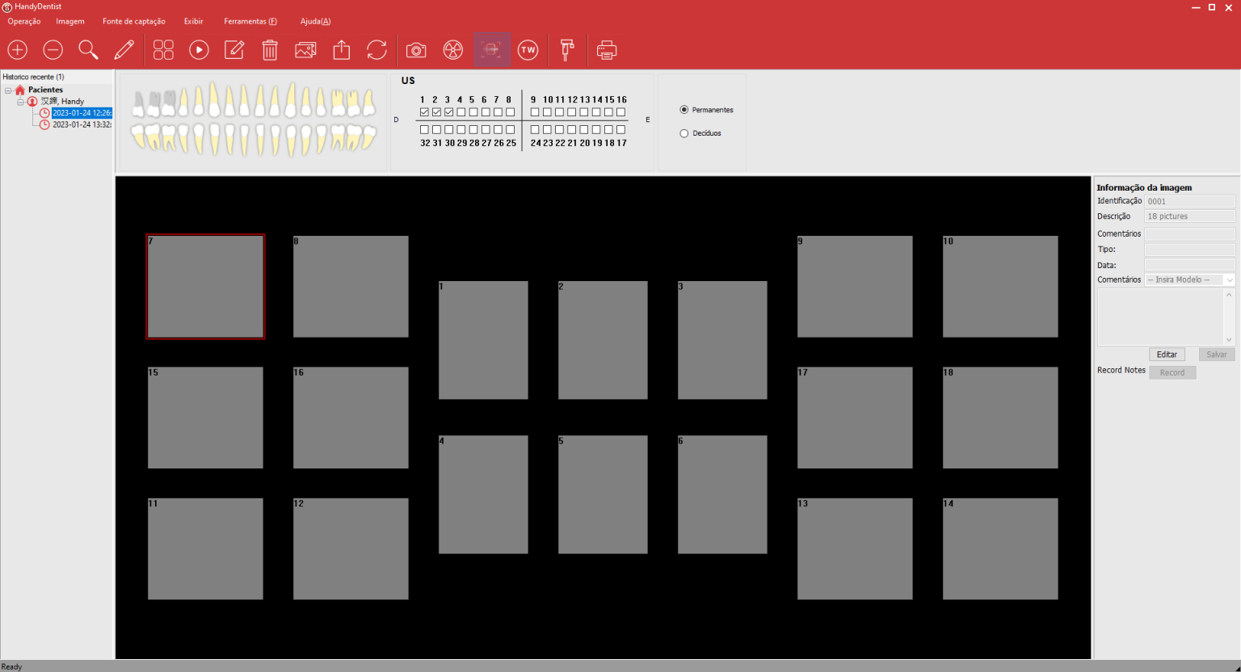
Task: Open the Ferramentas menu
Action: click(x=250, y=22)
